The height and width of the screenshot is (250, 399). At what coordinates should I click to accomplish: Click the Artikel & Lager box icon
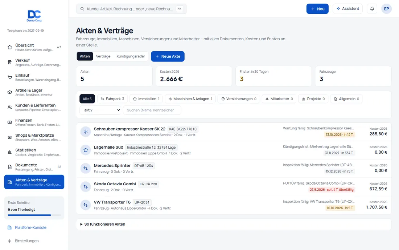[x=10, y=92]
